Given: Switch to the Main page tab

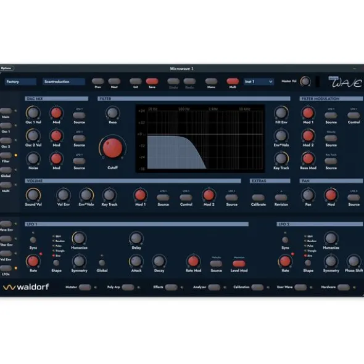Looking at the screenshot, I should coord(6,111).
